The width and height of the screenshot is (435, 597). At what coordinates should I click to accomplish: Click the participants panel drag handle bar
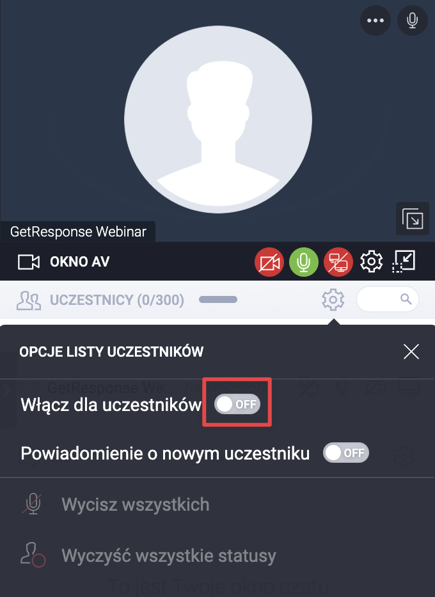218,300
